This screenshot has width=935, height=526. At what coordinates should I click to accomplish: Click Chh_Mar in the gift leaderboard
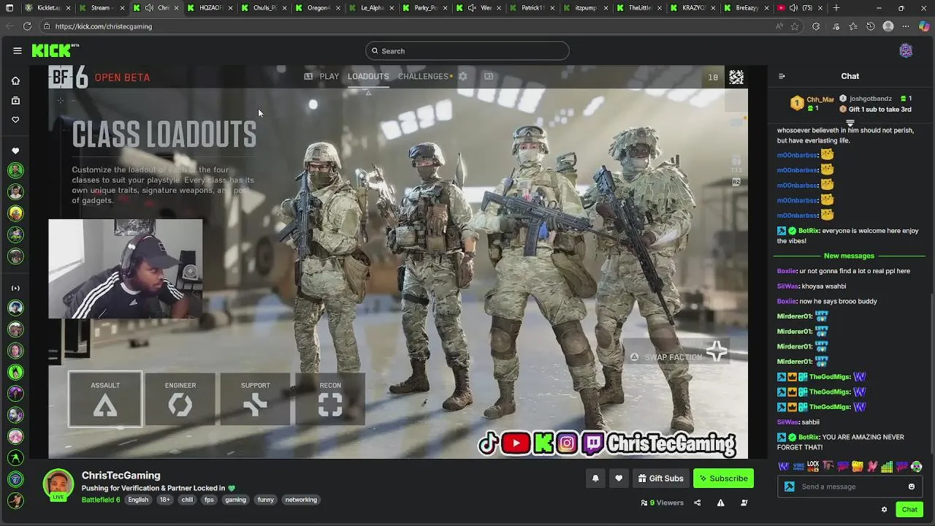[x=820, y=99]
